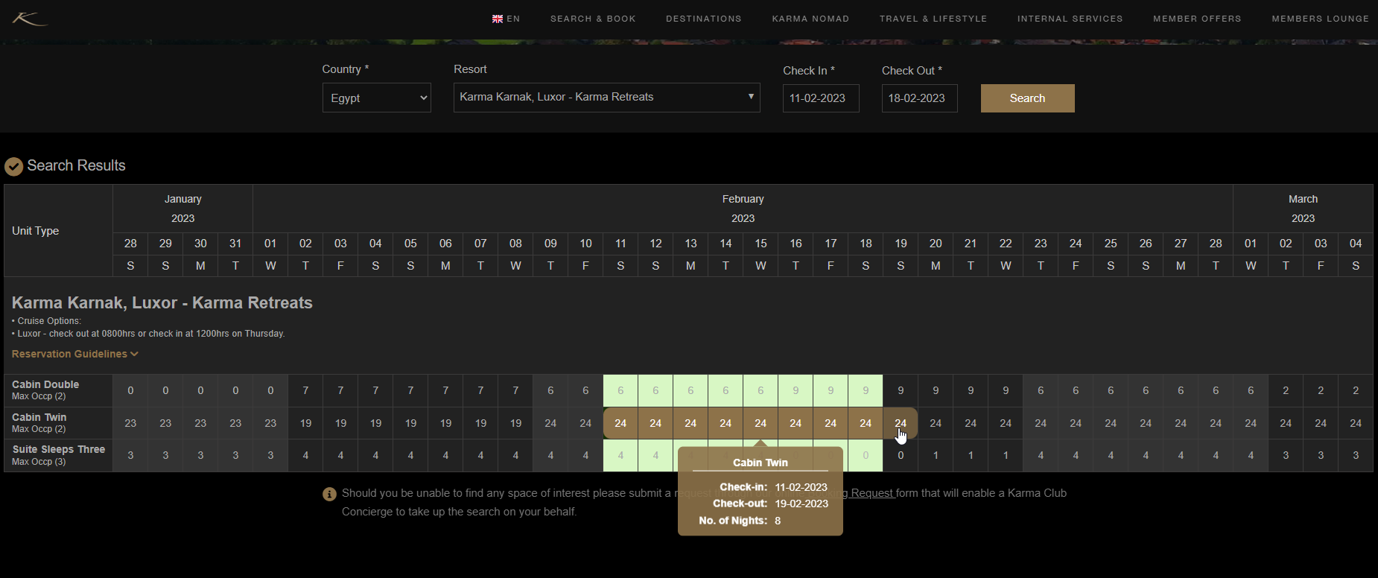Click the date 28 in February header

[x=1216, y=244]
